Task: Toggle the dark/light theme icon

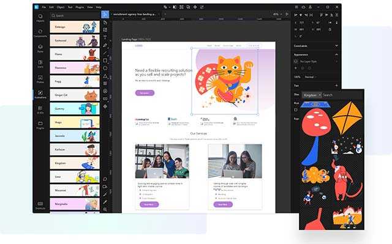Action: (175, 7)
